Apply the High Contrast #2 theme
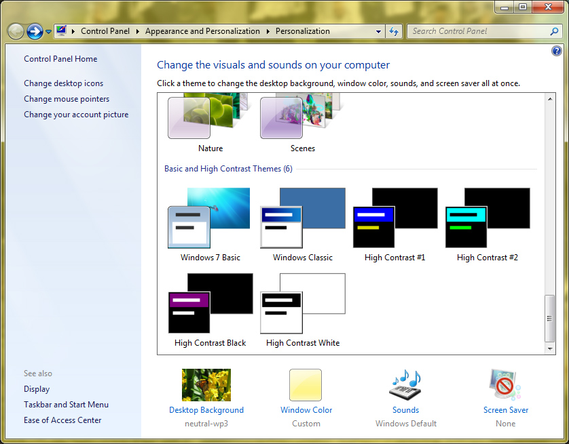The image size is (569, 444). click(488, 224)
